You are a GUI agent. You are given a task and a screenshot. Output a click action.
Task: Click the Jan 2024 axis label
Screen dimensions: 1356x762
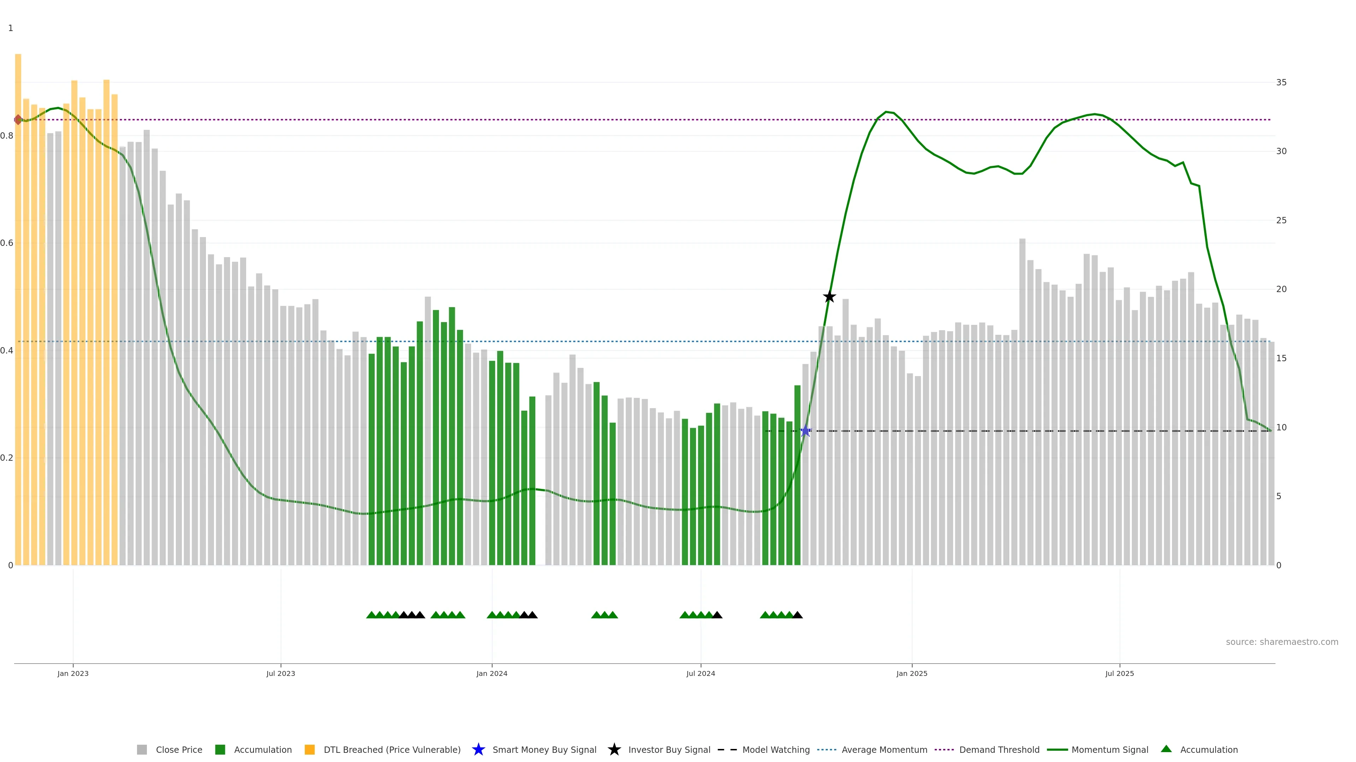point(492,673)
